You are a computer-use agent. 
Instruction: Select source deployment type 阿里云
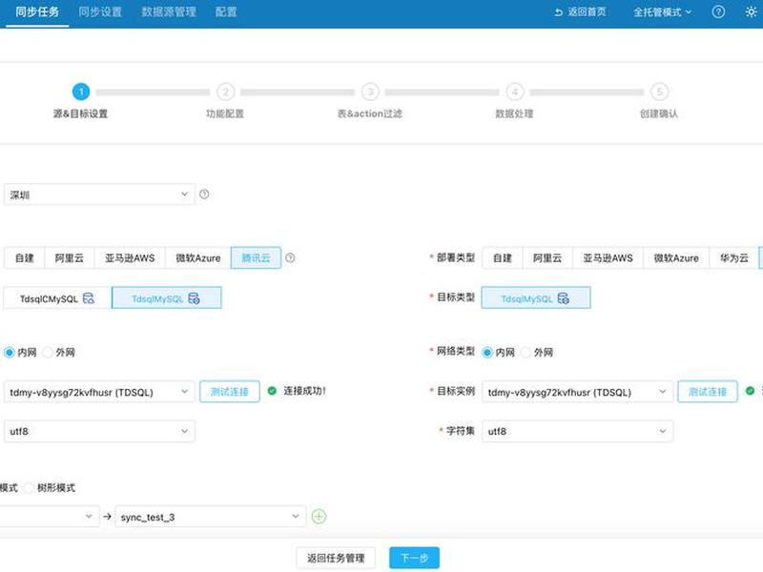(x=69, y=257)
